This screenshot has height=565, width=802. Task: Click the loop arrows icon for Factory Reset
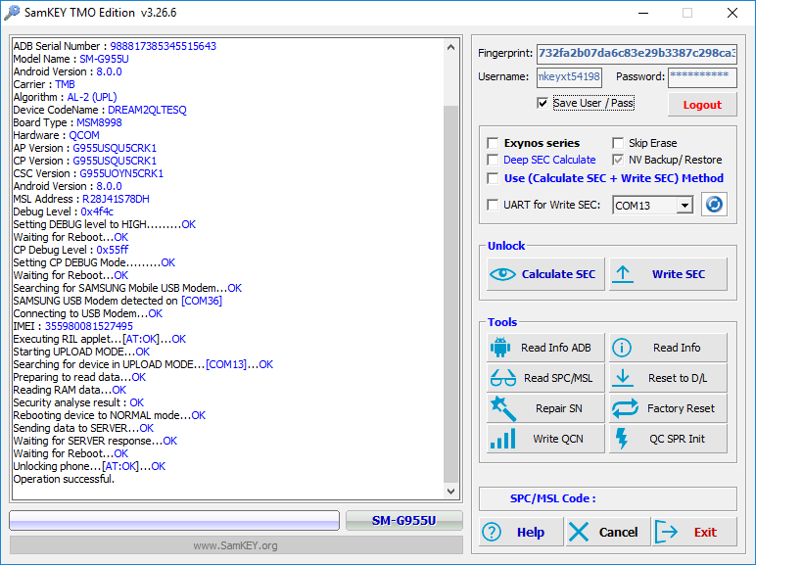point(625,408)
